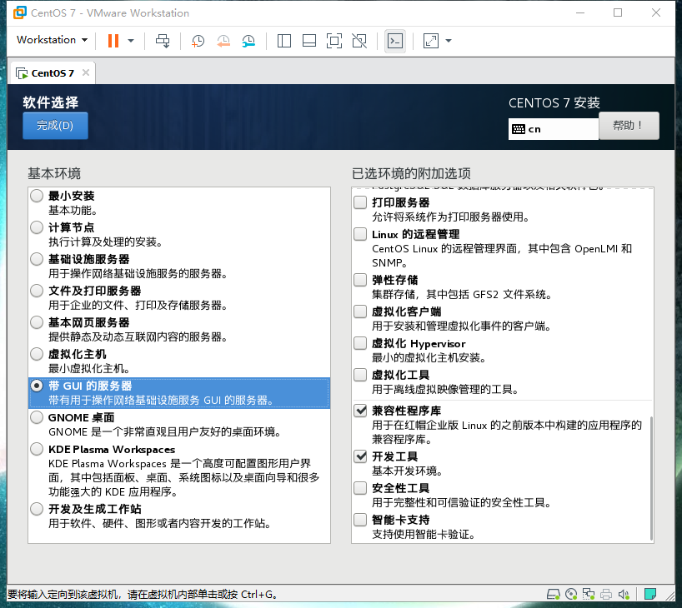This screenshot has height=608, width=682.
Task: Revert virtual machine to previous snapshot
Action: click(x=223, y=41)
